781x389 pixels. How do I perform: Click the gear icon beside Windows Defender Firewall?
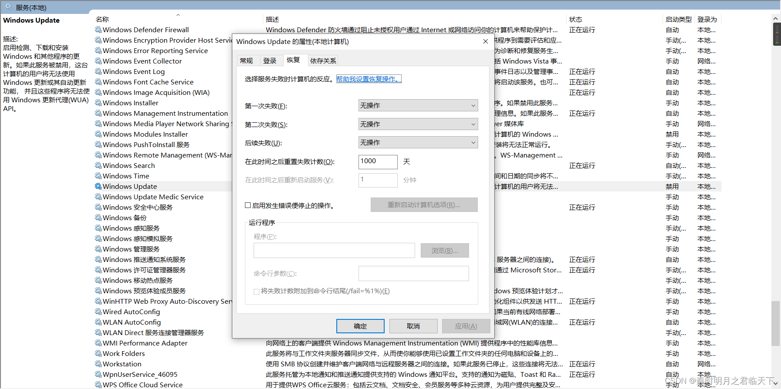coord(98,30)
